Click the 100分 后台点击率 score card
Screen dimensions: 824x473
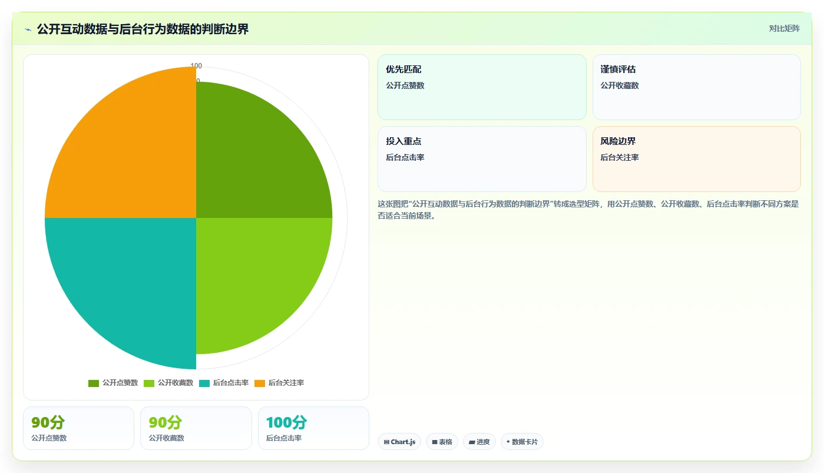tap(313, 428)
